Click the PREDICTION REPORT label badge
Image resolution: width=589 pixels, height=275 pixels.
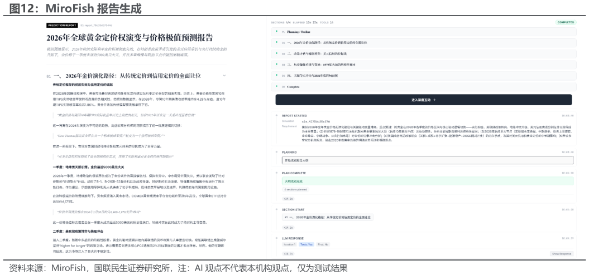click(x=62, y=26)
